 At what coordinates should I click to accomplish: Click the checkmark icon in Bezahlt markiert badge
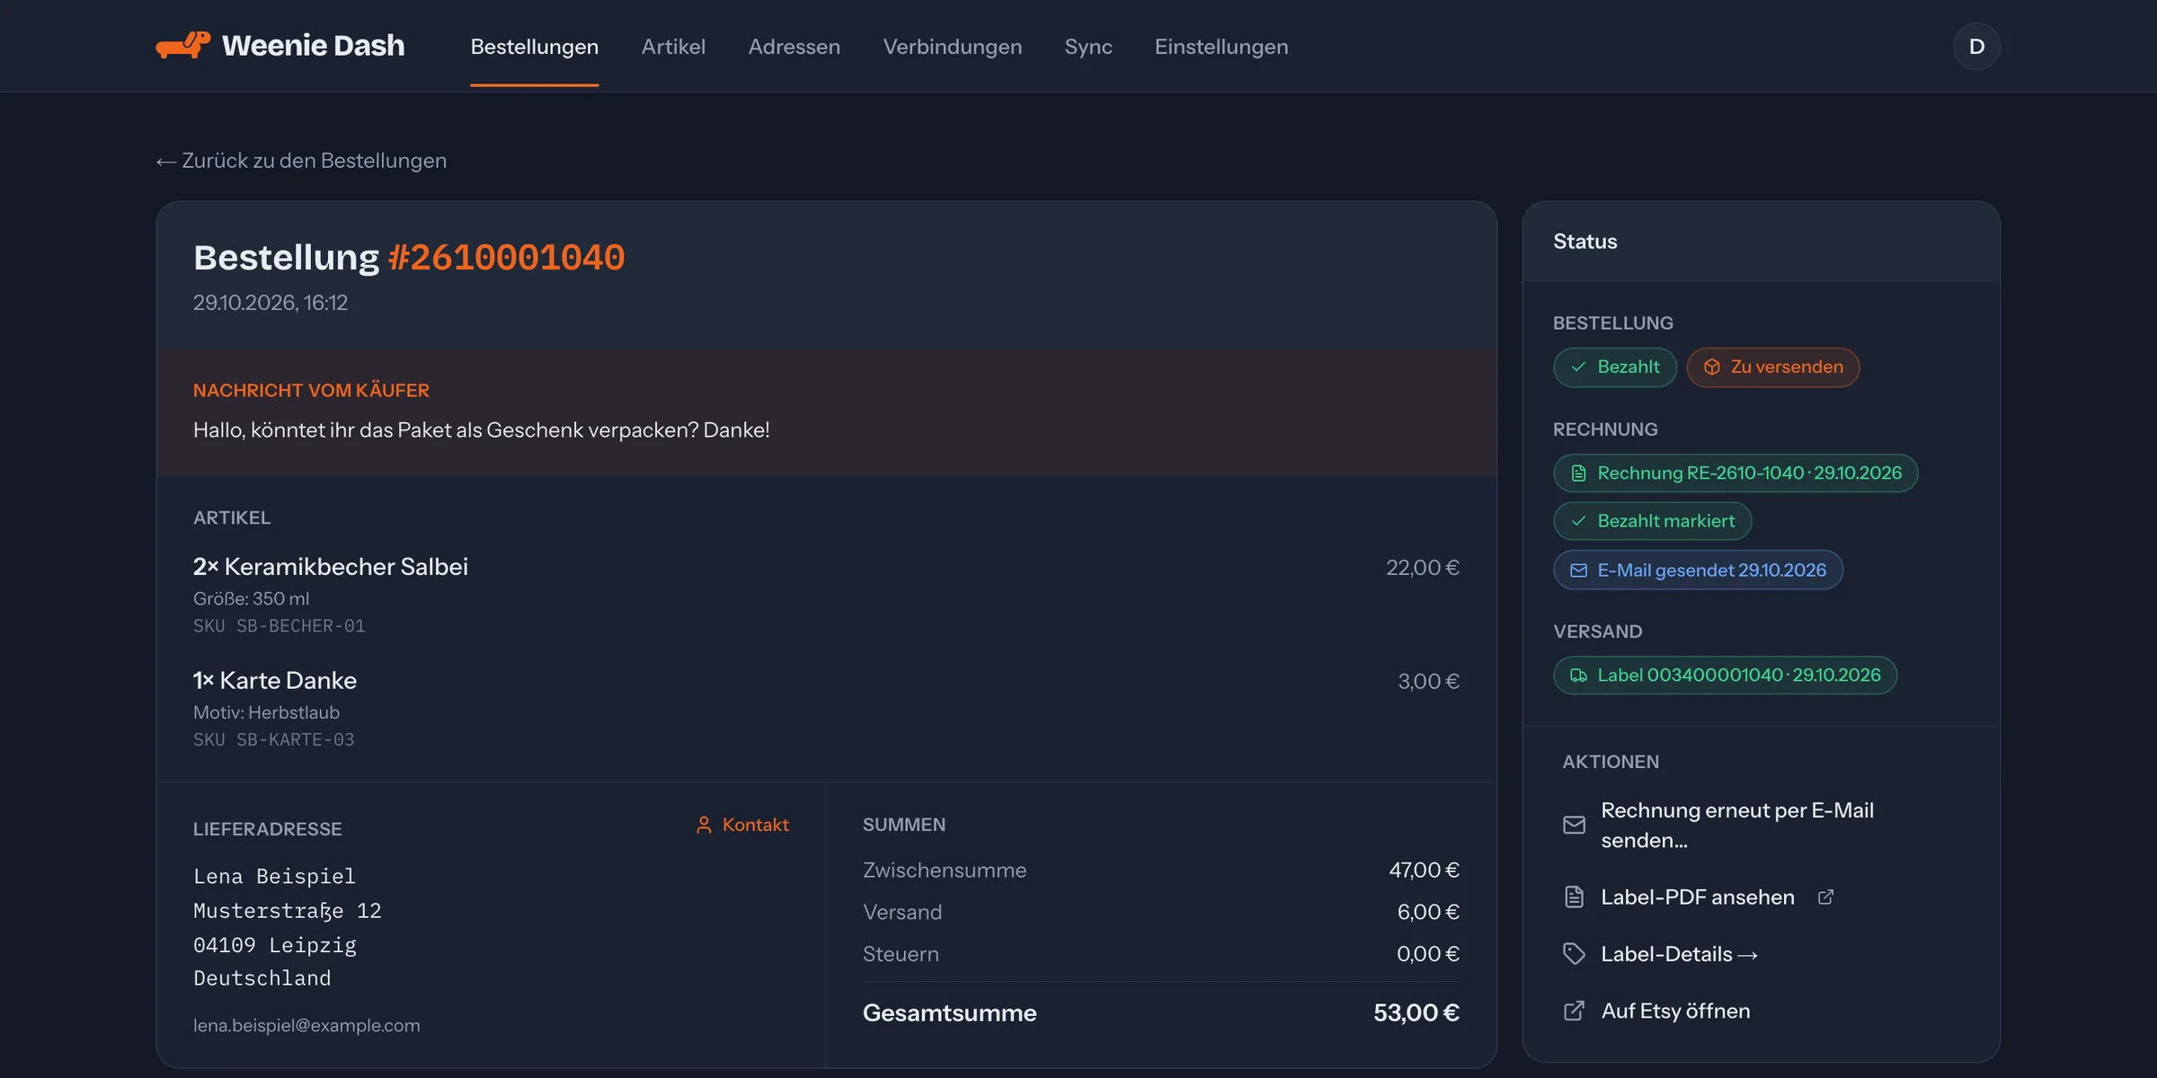pyautogui.click(x=1578, y=521)
